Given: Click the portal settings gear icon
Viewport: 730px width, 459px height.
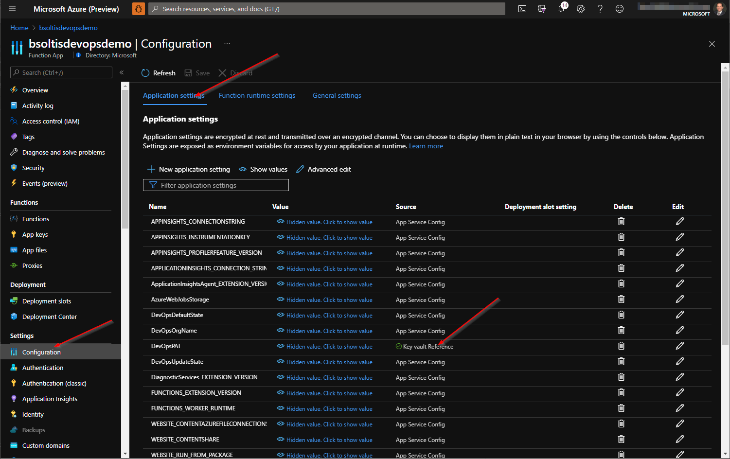Looking at the screenshot, I should click(x=581, y=9).
